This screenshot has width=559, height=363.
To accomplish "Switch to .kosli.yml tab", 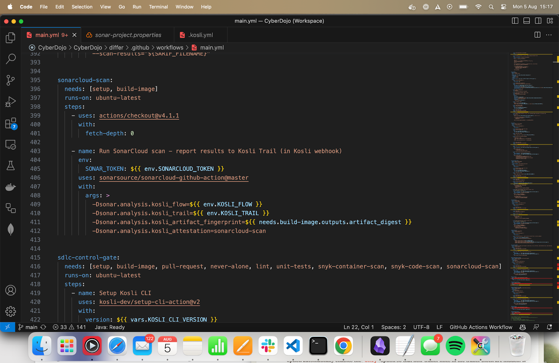I will point(201,35).
